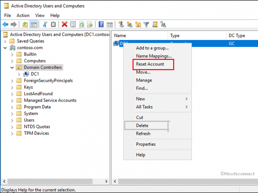
Task: Click the Export List toolbar icon
Action: [x=90, y=25]
